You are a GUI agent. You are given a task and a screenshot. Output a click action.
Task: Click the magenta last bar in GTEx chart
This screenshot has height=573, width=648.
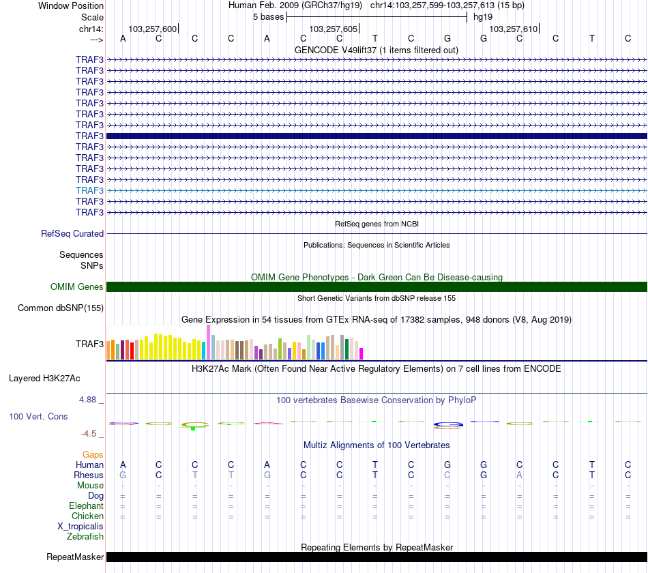(x=361, y=353)
